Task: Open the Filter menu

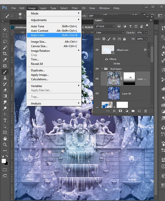Action: pyautogui.click(x=75, y=8)
